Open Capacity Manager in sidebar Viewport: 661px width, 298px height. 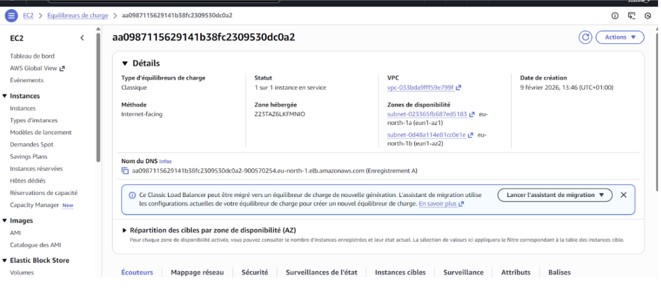pos(35,205)
